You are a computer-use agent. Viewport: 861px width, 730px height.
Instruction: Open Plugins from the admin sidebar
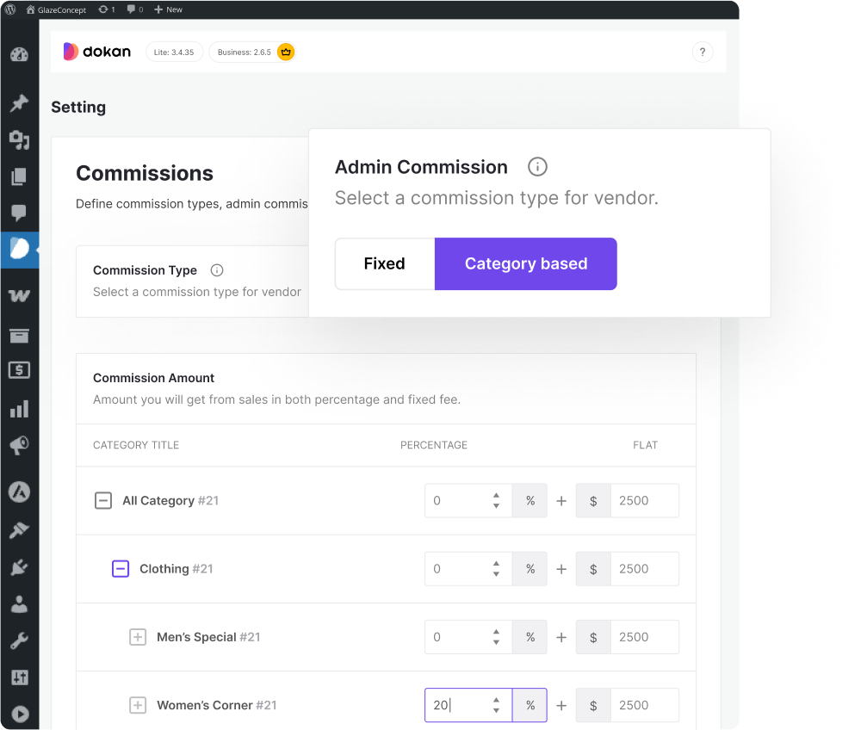coord(19,567)
